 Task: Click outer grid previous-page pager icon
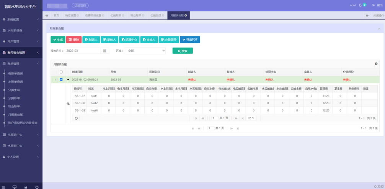coord(199,128)
